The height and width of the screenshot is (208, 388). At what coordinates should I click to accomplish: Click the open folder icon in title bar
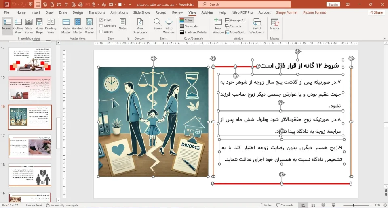[59, 4]
